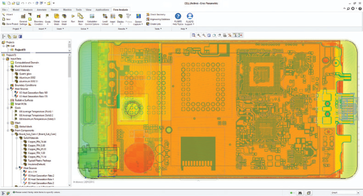Image resolution: width=363 pixels, height=196 pixels.
Task: Select Quartz glass solid material item
Action: tap(26, 73)
